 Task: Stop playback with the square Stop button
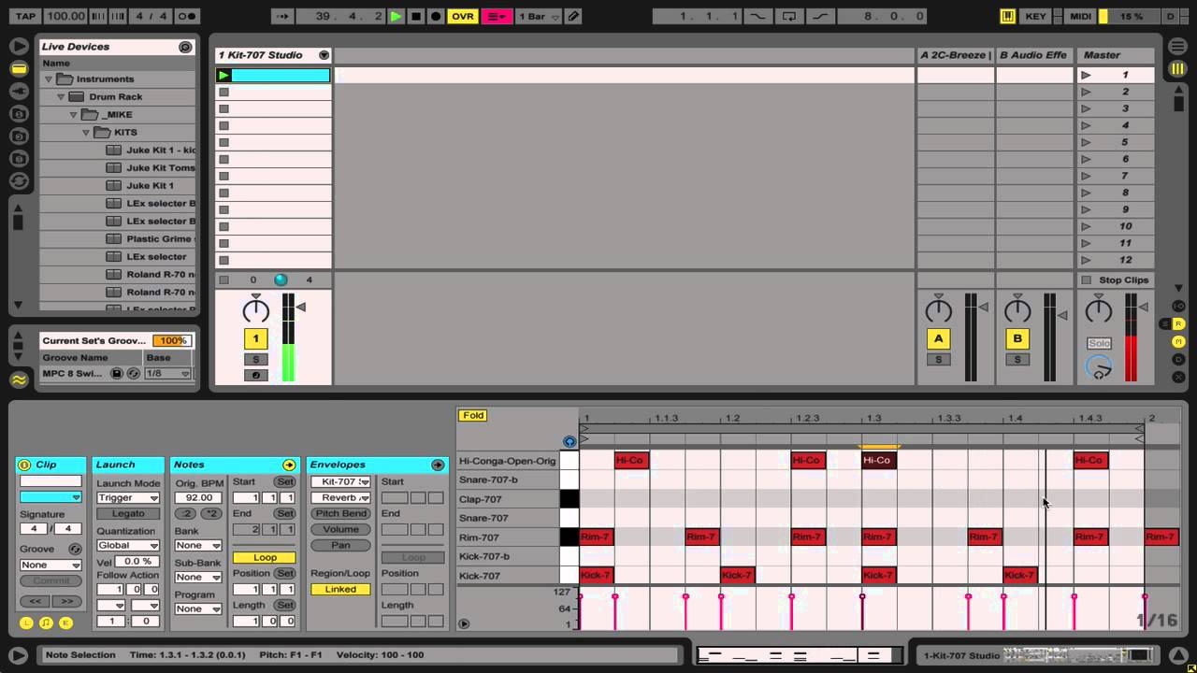coord(416,16)
